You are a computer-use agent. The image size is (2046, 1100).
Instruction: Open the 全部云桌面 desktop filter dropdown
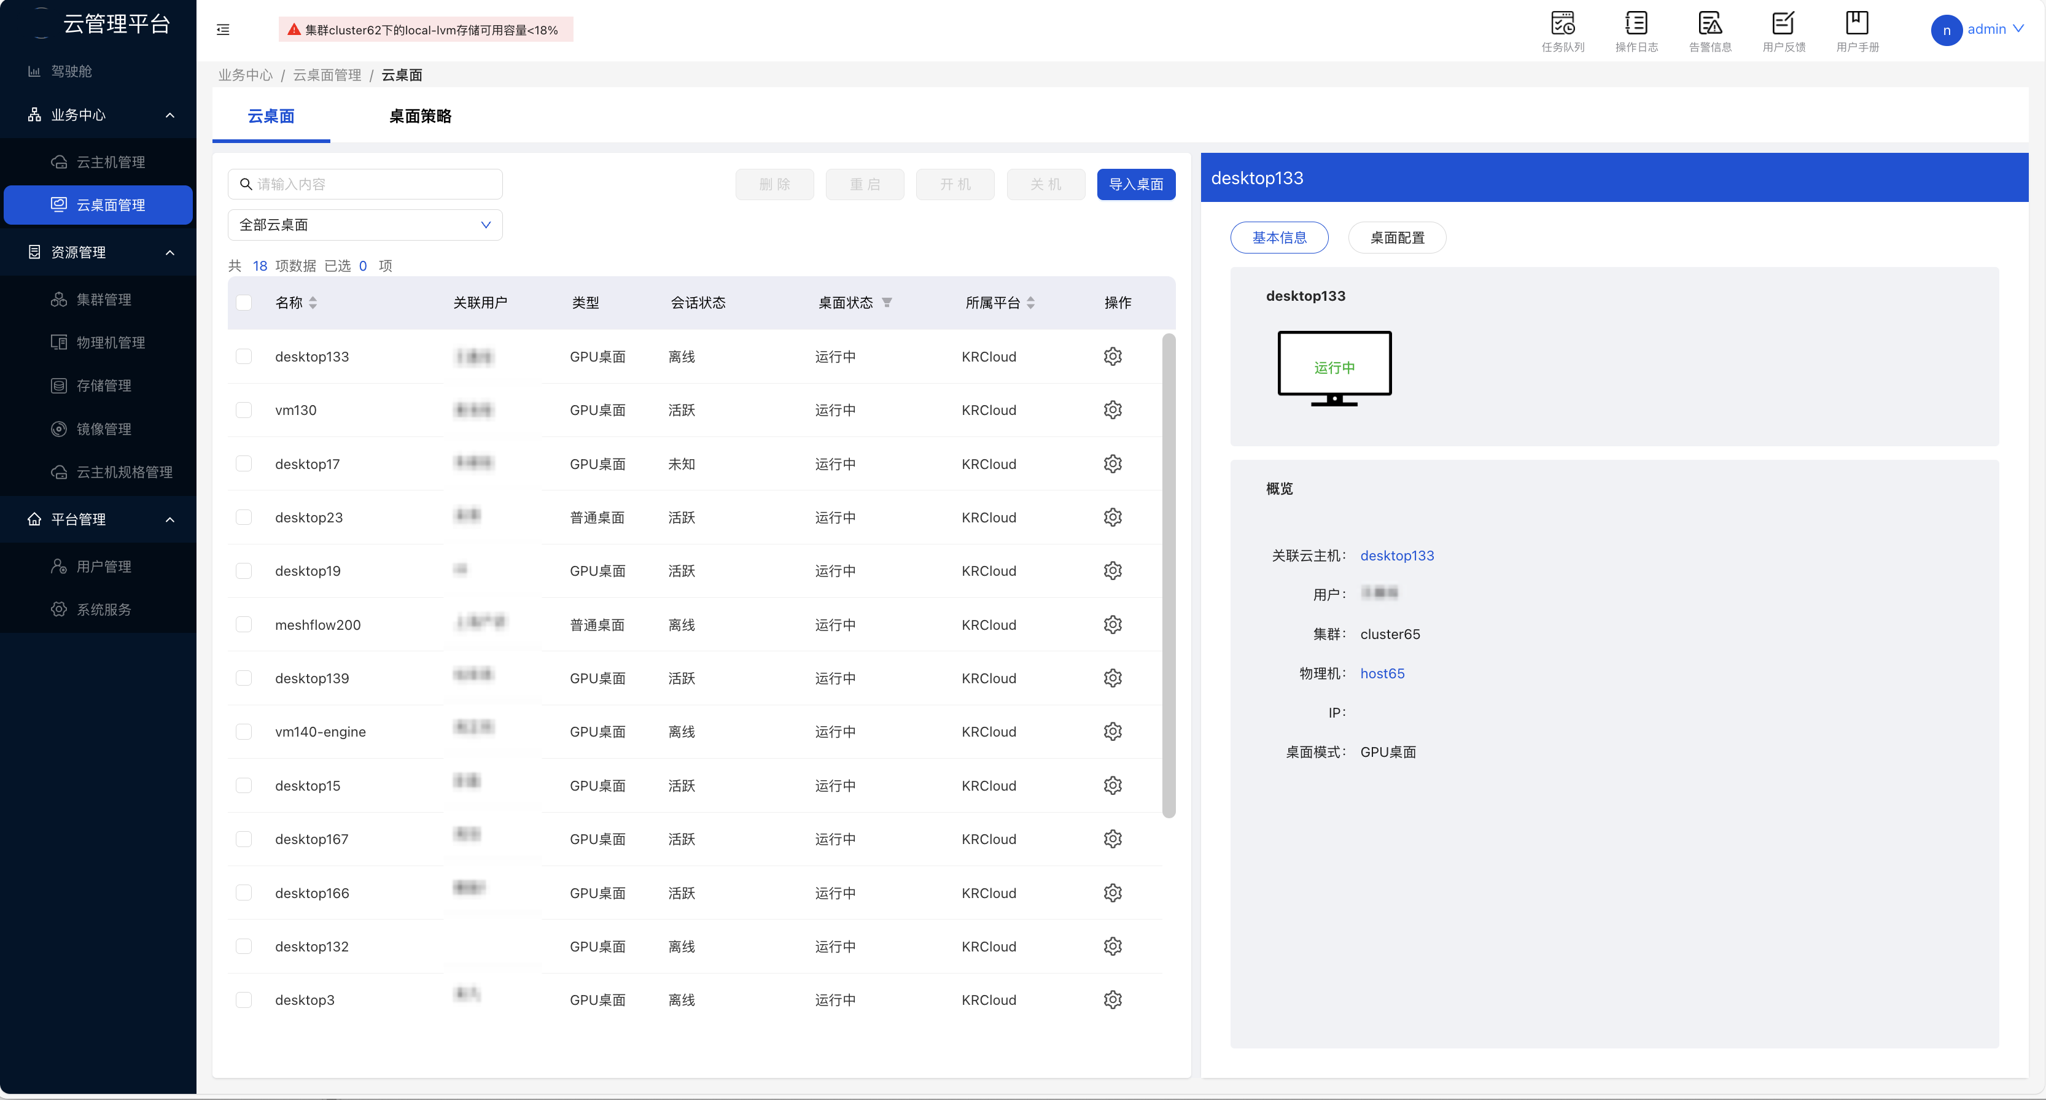click(365, 225)
